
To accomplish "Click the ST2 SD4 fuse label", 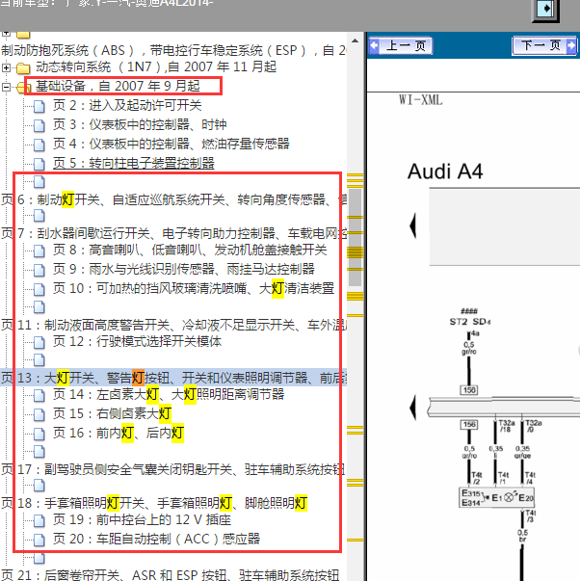I will pos(470,321).
